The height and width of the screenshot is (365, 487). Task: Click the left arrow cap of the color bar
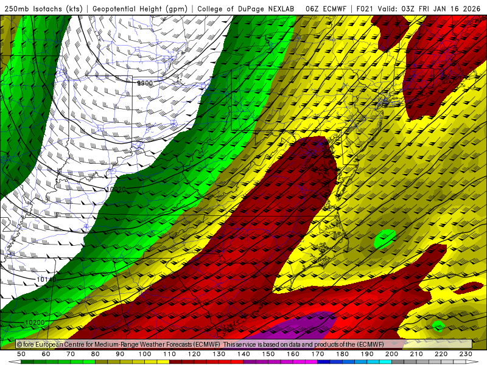[x=15, y=362]
